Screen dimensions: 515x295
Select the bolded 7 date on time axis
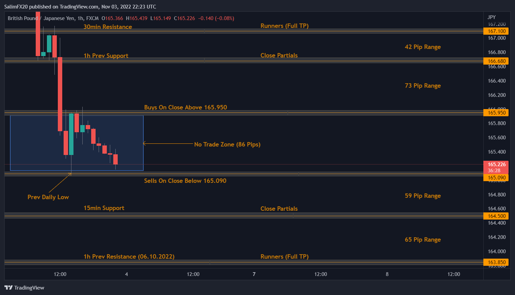(x=254, y=274)
